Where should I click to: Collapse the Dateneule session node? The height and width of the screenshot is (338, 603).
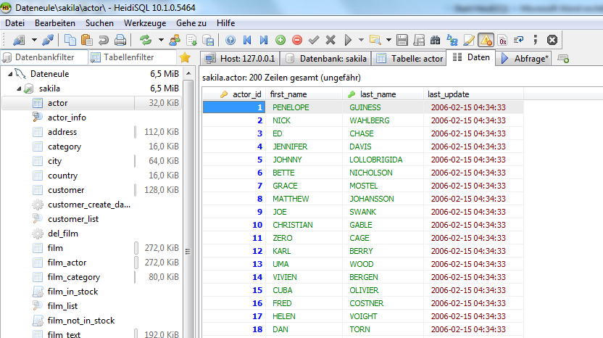coord(10,74)
